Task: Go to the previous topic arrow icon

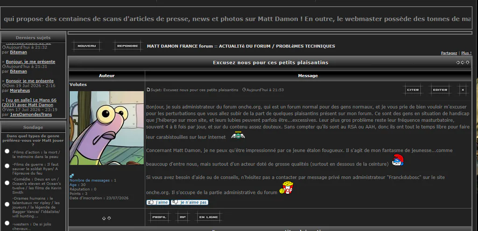Action: click(458, 62)
